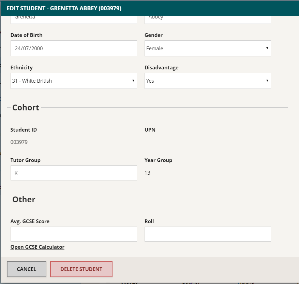Focus the Avg. GCSE Score field
The width and height of the screenshot is (299, 284).
tap(74, 234)
